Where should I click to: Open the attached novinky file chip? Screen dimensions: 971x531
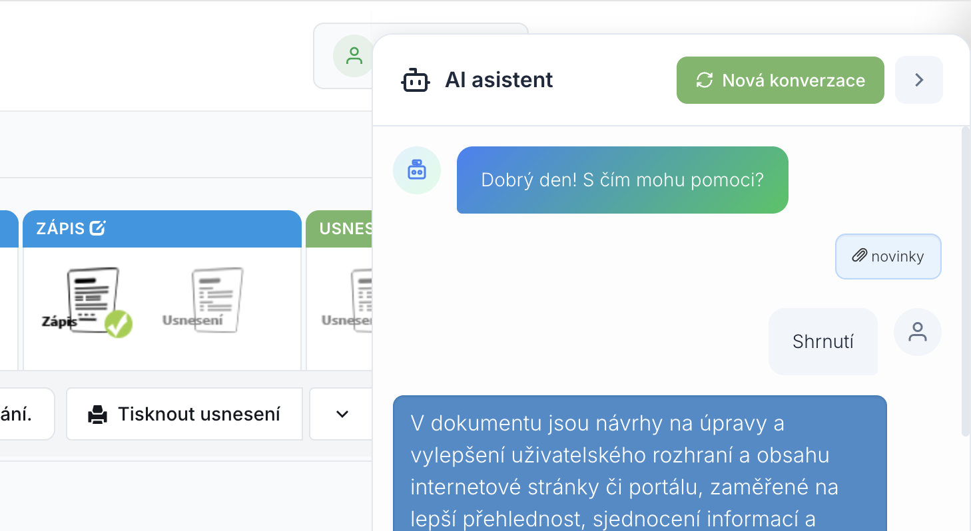[888, 256]
